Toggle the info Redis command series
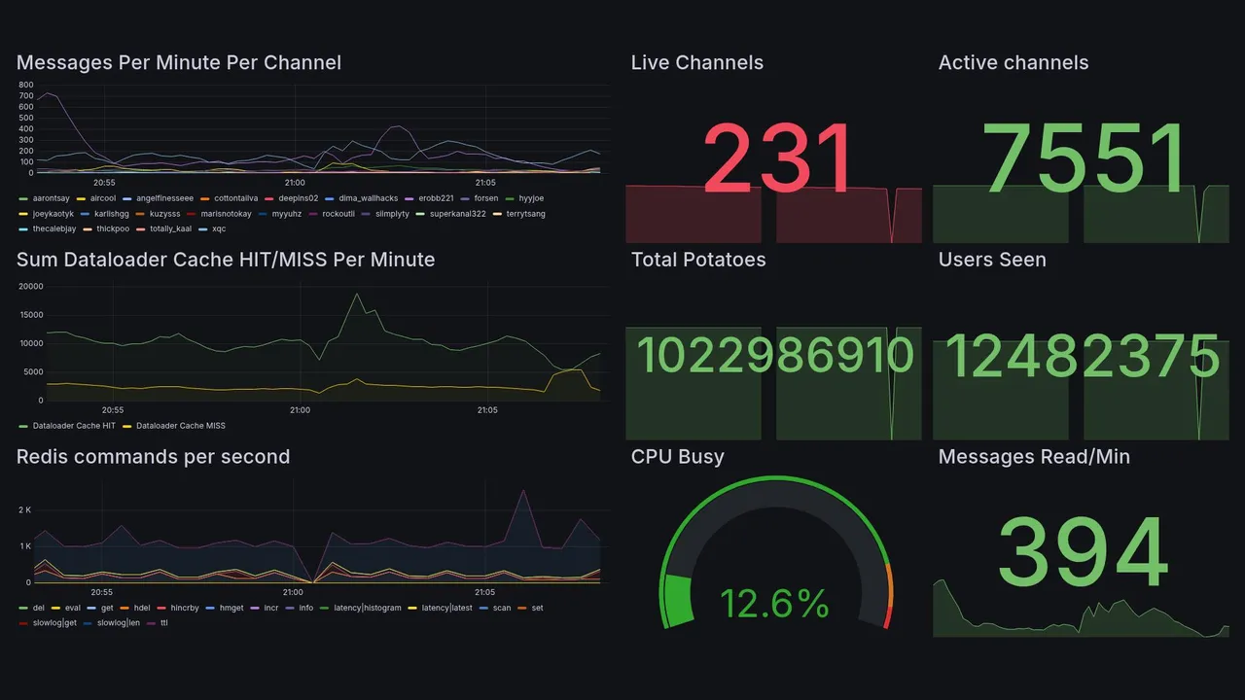The image size is (1245, 700). coord(300,608)
